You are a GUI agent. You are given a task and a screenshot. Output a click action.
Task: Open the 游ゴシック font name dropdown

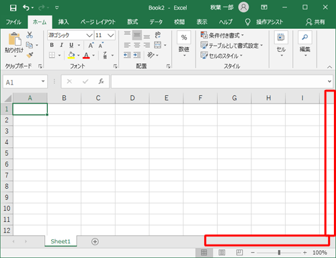point(89,36)
